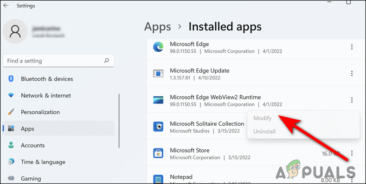Screen dimensions: 366x184
Task: Click the user profile avatar picture
Action: (x=15, y=31)
